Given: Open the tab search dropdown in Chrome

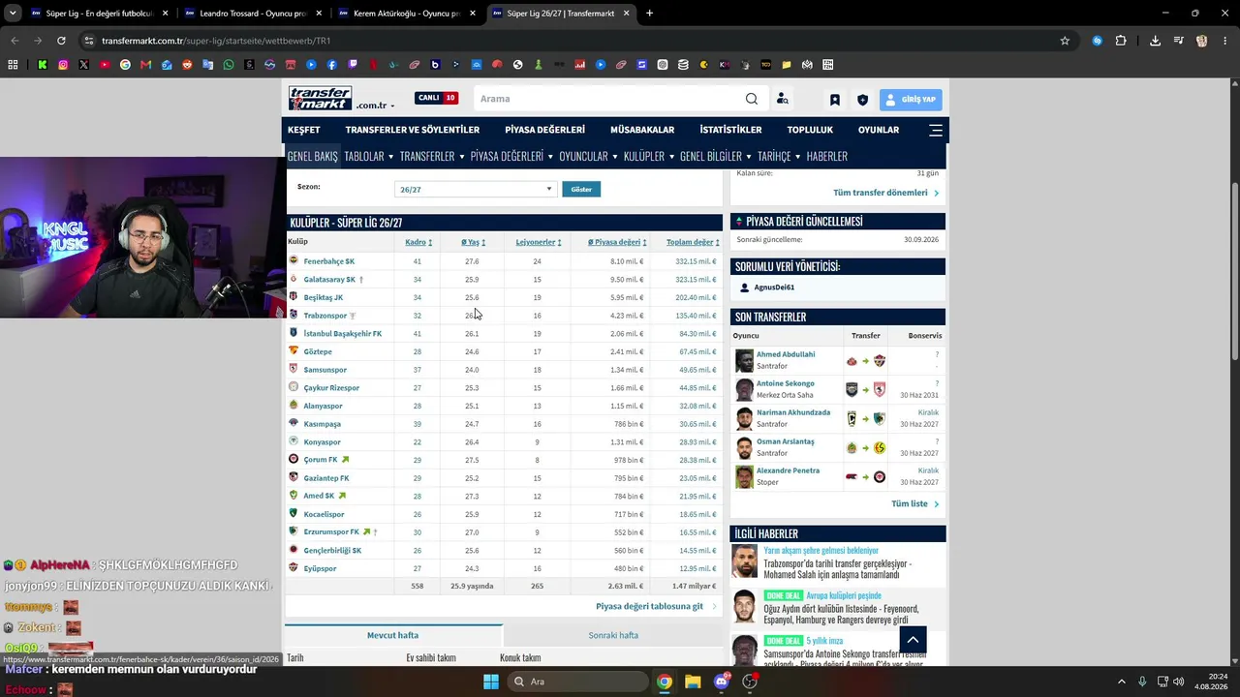Looking at the screenshot, I should [x=13, y=14].
